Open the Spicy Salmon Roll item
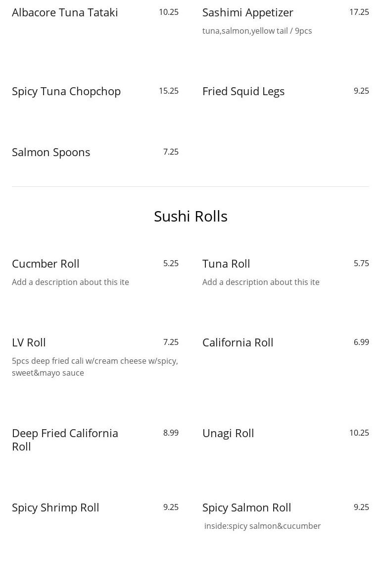Image resolution: width=381 pixels, height=565 pixels. coord(246,508)
